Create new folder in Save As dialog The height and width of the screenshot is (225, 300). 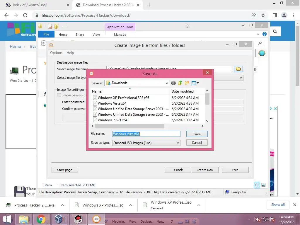point(187,83)
